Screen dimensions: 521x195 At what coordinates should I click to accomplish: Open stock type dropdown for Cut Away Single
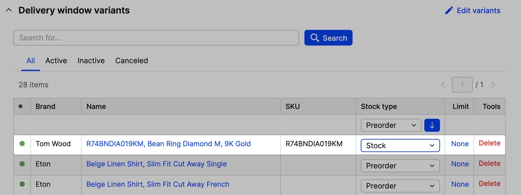pos(400,166)
